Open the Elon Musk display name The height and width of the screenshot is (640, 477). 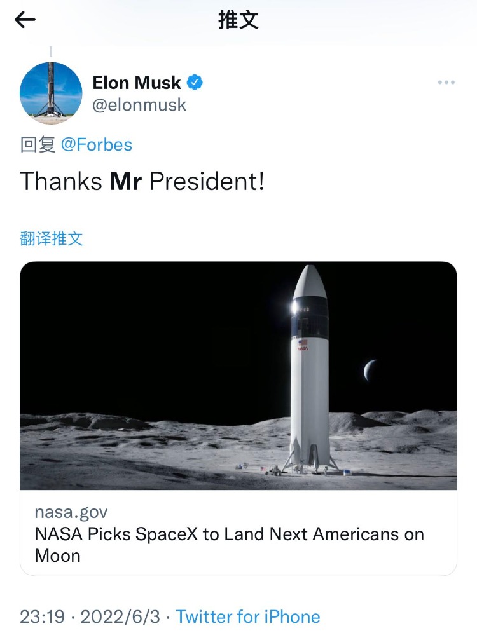click(x=137, y=83)
